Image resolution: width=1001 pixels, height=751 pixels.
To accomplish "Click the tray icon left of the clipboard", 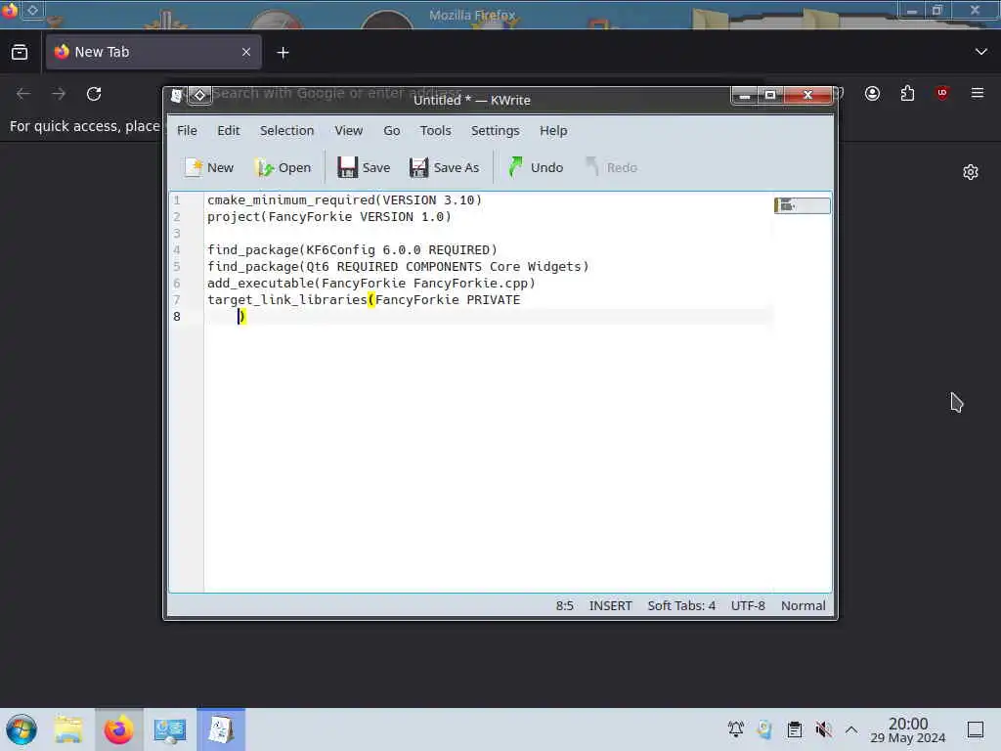I will tap(764, 729).
